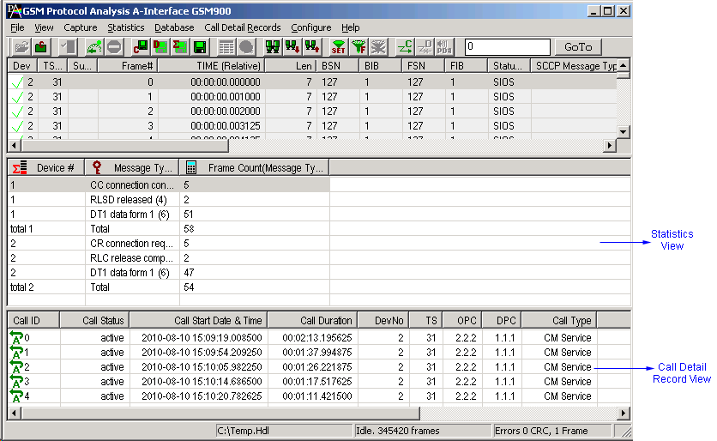Screen dimensions: 717x441
Task: Click the round stop sign toolbar icon
Action: 114,46
